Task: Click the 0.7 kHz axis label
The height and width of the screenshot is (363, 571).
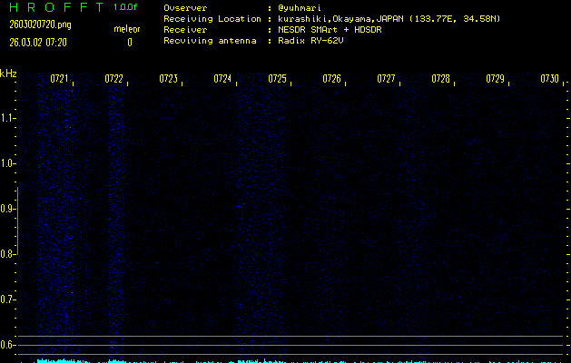Action: tap(7, 299)
